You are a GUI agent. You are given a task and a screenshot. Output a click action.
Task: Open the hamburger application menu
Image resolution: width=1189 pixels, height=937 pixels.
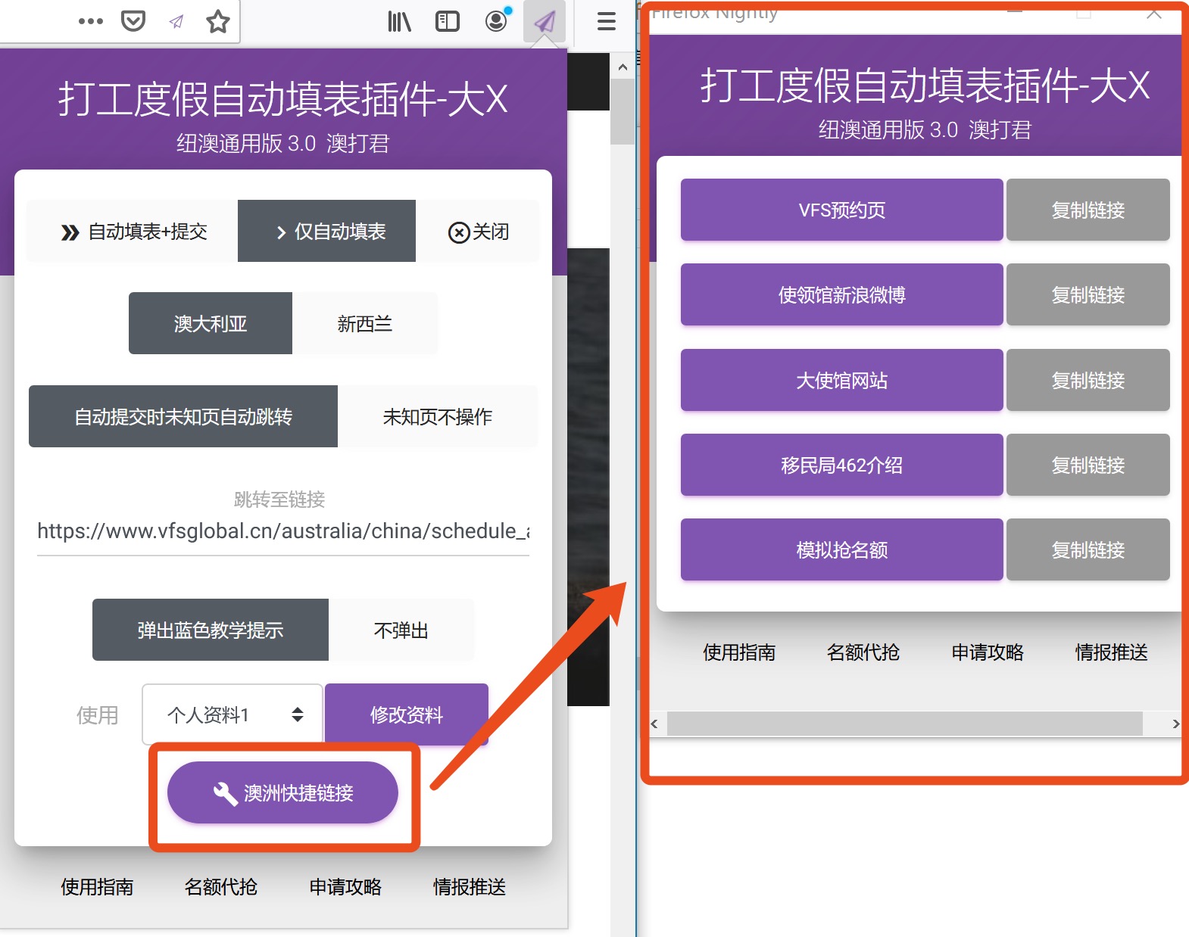(x=606, y=21)
